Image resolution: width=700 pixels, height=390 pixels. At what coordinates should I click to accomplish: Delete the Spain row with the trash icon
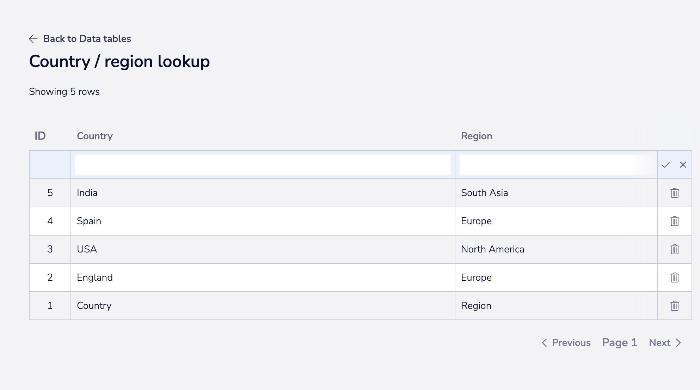(674, 221)
